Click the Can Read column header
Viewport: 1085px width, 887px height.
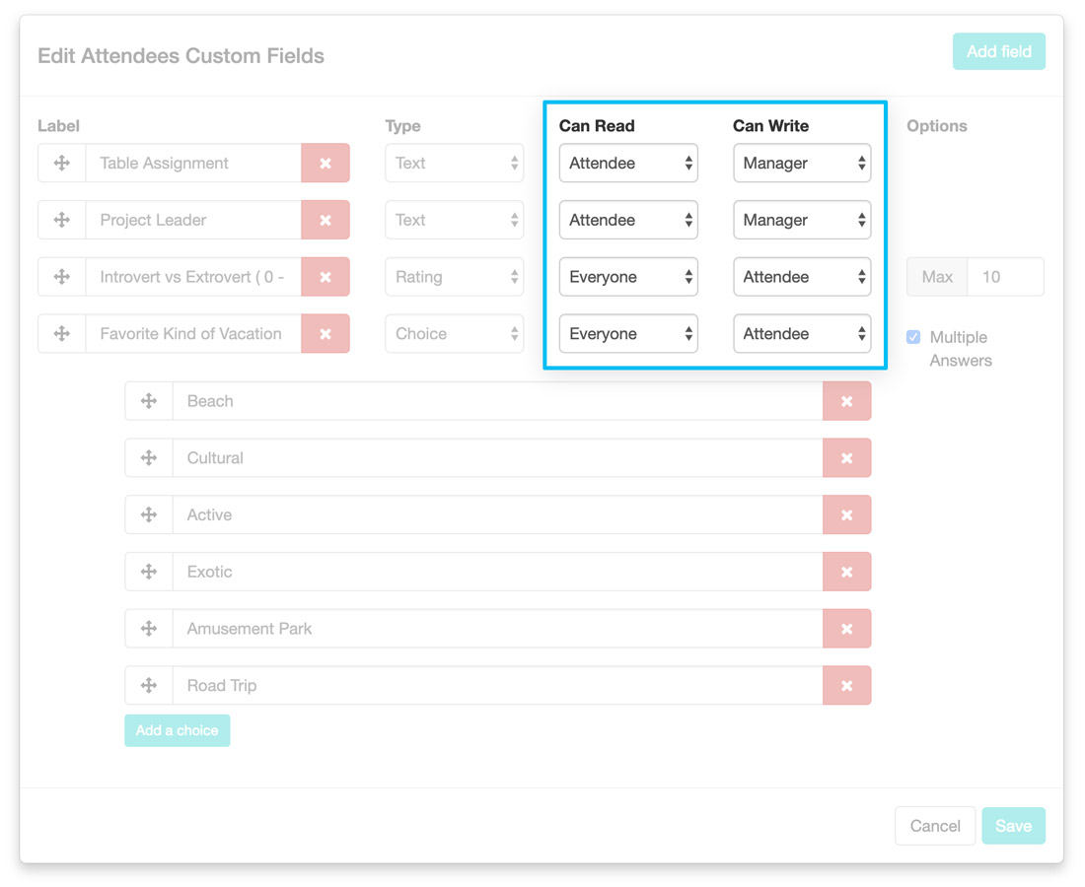[x=597, y=126]
